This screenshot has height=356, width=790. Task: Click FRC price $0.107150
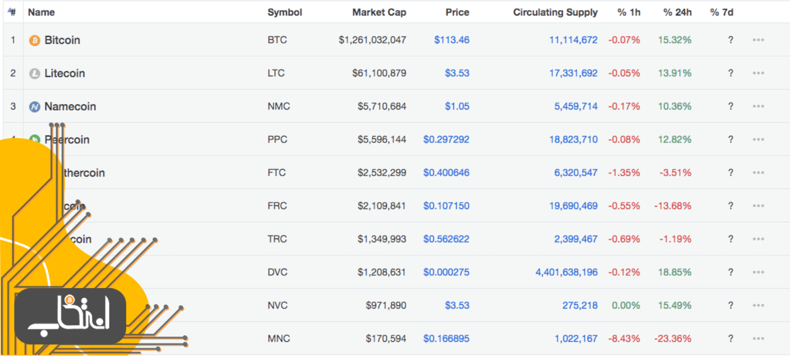[x=446, y=206]
